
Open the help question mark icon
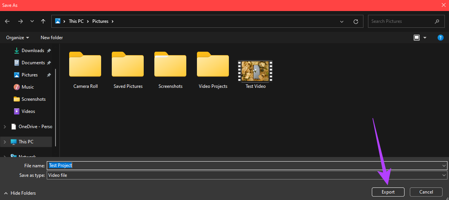click(441, 38)
